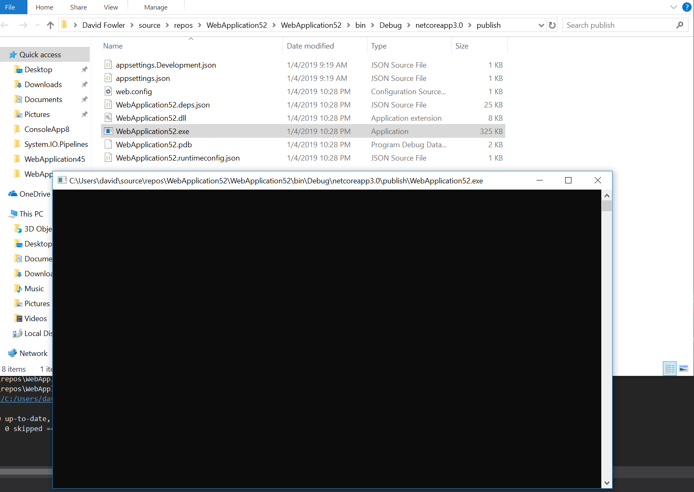Click the refresh icon in address bar

click(552, 25)
